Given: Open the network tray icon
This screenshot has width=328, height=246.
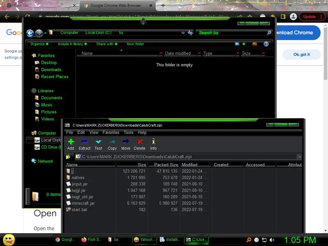Looking at the screenshot, I should 264,240.
